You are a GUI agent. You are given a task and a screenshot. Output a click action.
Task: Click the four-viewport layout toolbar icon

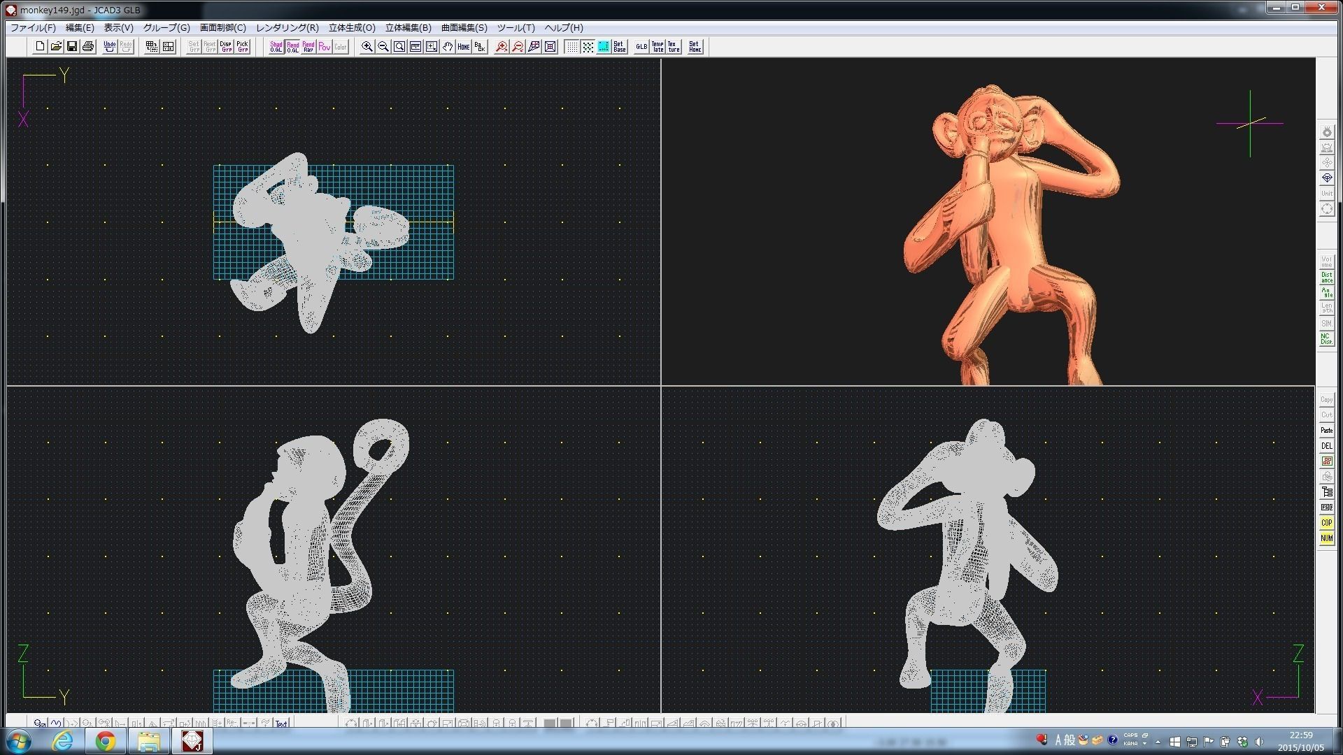pos(168,47)
